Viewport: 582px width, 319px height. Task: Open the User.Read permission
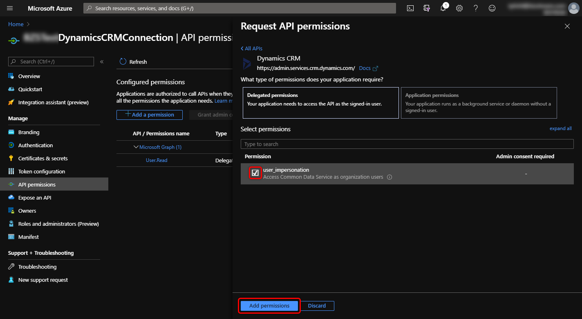tap(157, 160)
